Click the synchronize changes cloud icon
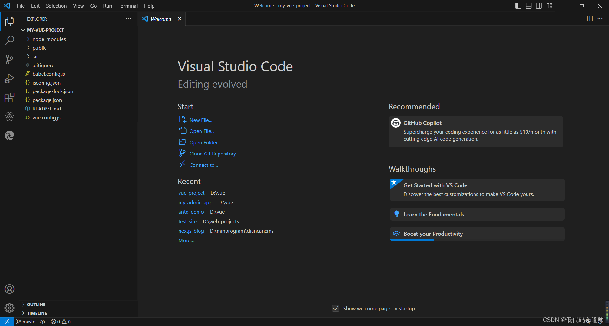The height and width of the screenshot is (326, 609). point(42,322)
